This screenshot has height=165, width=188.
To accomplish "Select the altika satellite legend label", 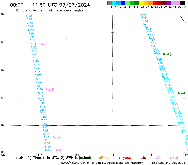I will (x=104, y=158).
